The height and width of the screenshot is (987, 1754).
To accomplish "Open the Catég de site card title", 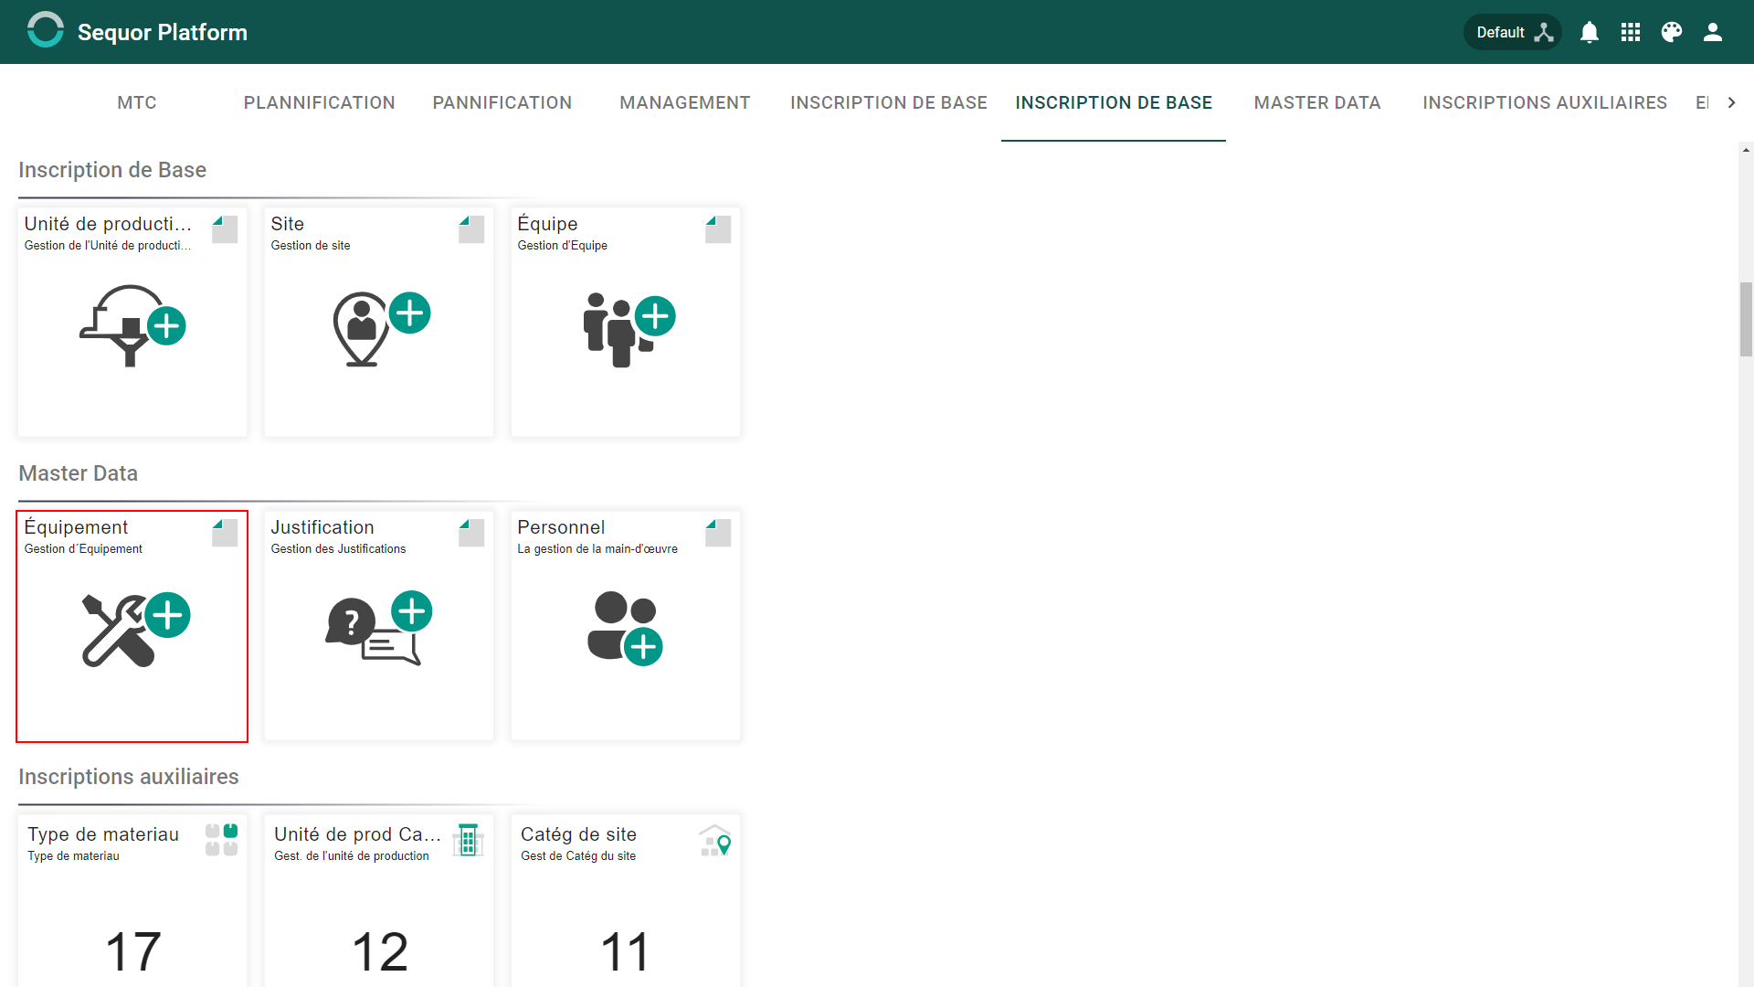I will point(578,834).
